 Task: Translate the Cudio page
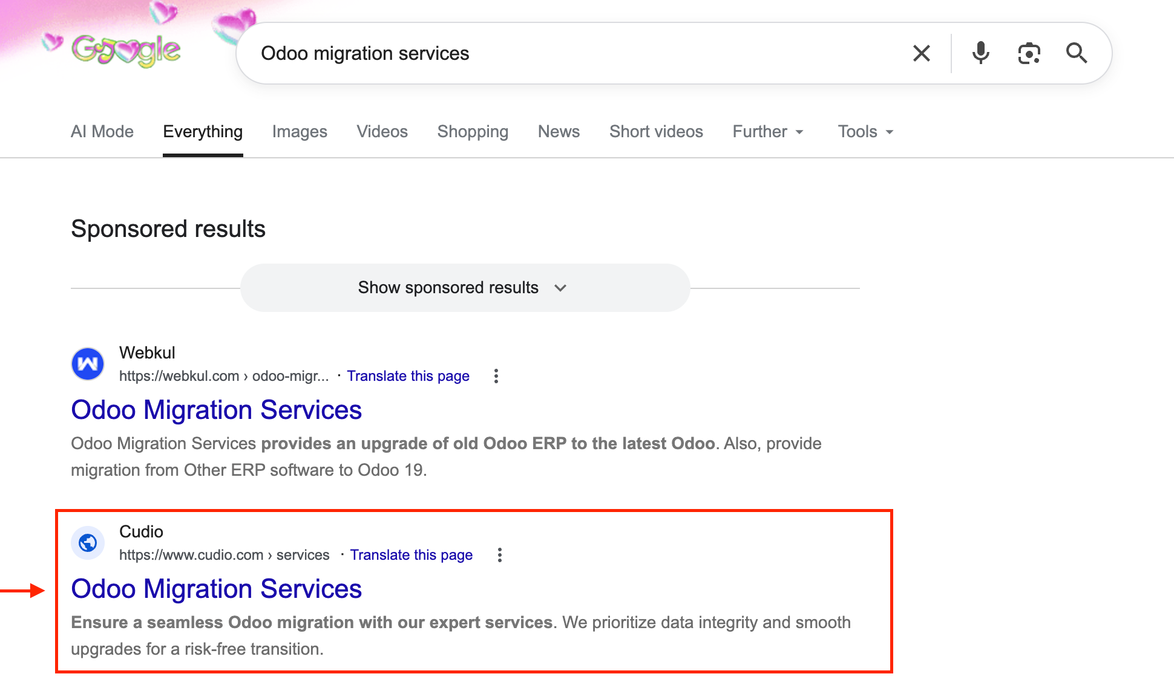412,555
